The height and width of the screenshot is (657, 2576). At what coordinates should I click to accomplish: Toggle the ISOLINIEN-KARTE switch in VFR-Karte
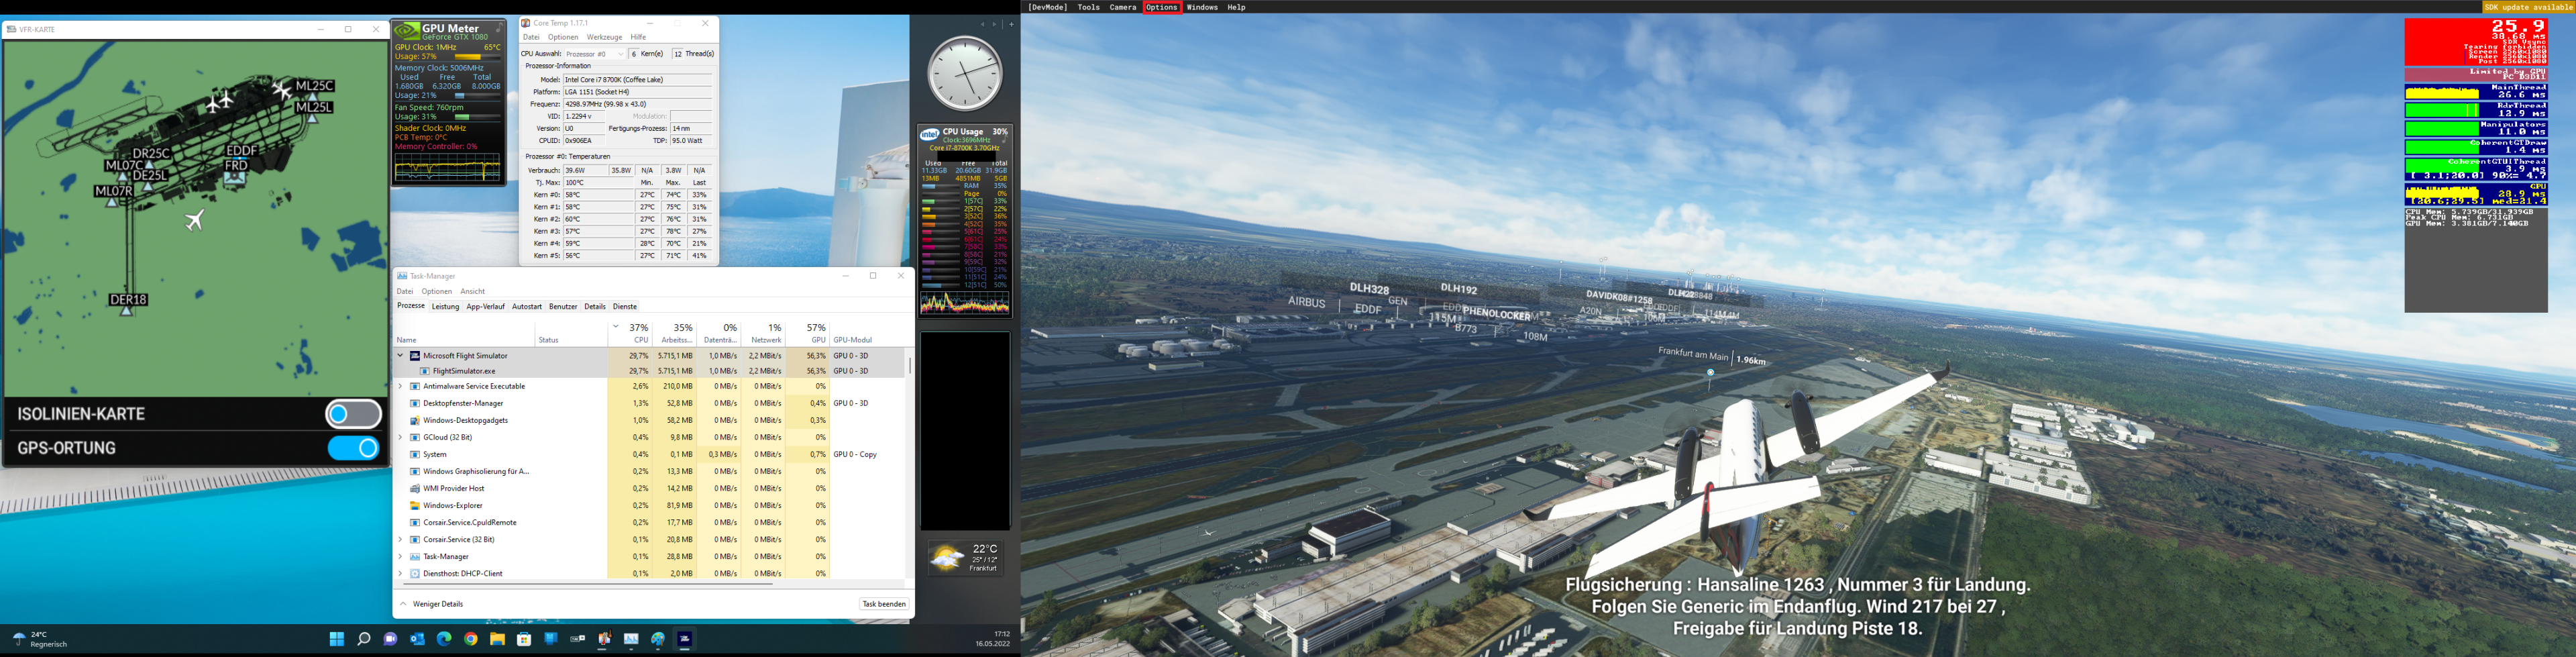click(354, 414)
